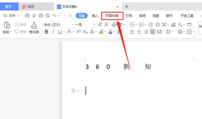This screenshot has height=119, width=202.
Task: Open the numbered list dropdown arrow
Action: [145, 25]
